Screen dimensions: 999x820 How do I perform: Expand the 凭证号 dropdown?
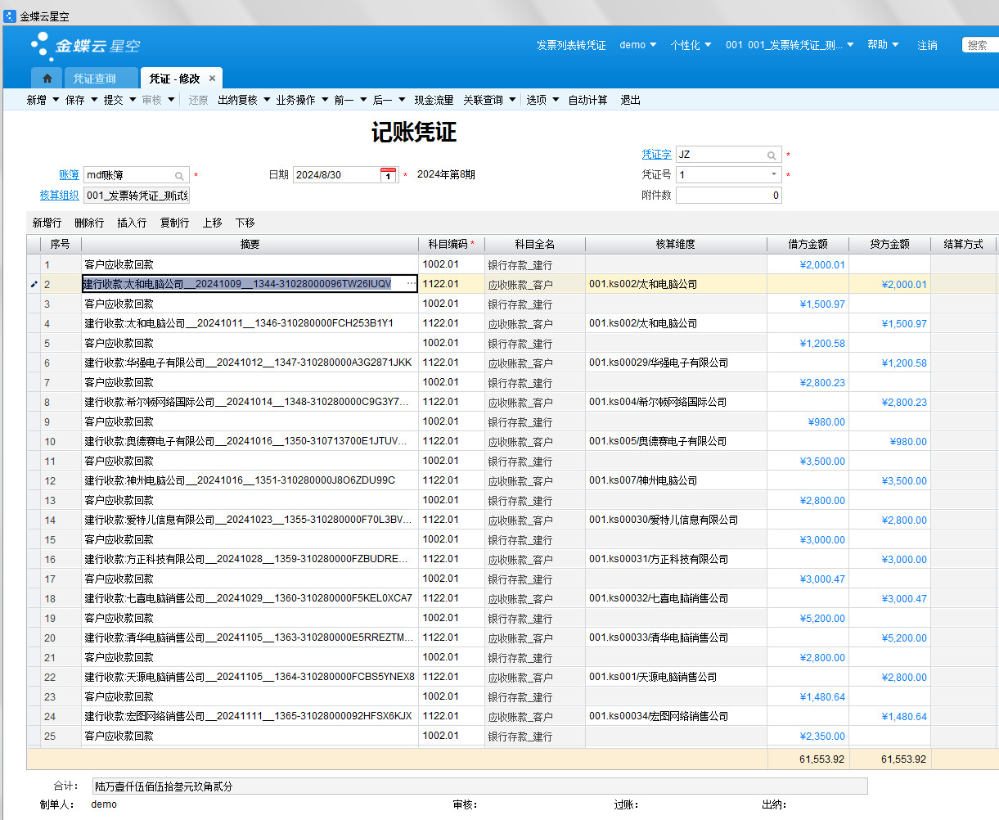tap(774, 174)
